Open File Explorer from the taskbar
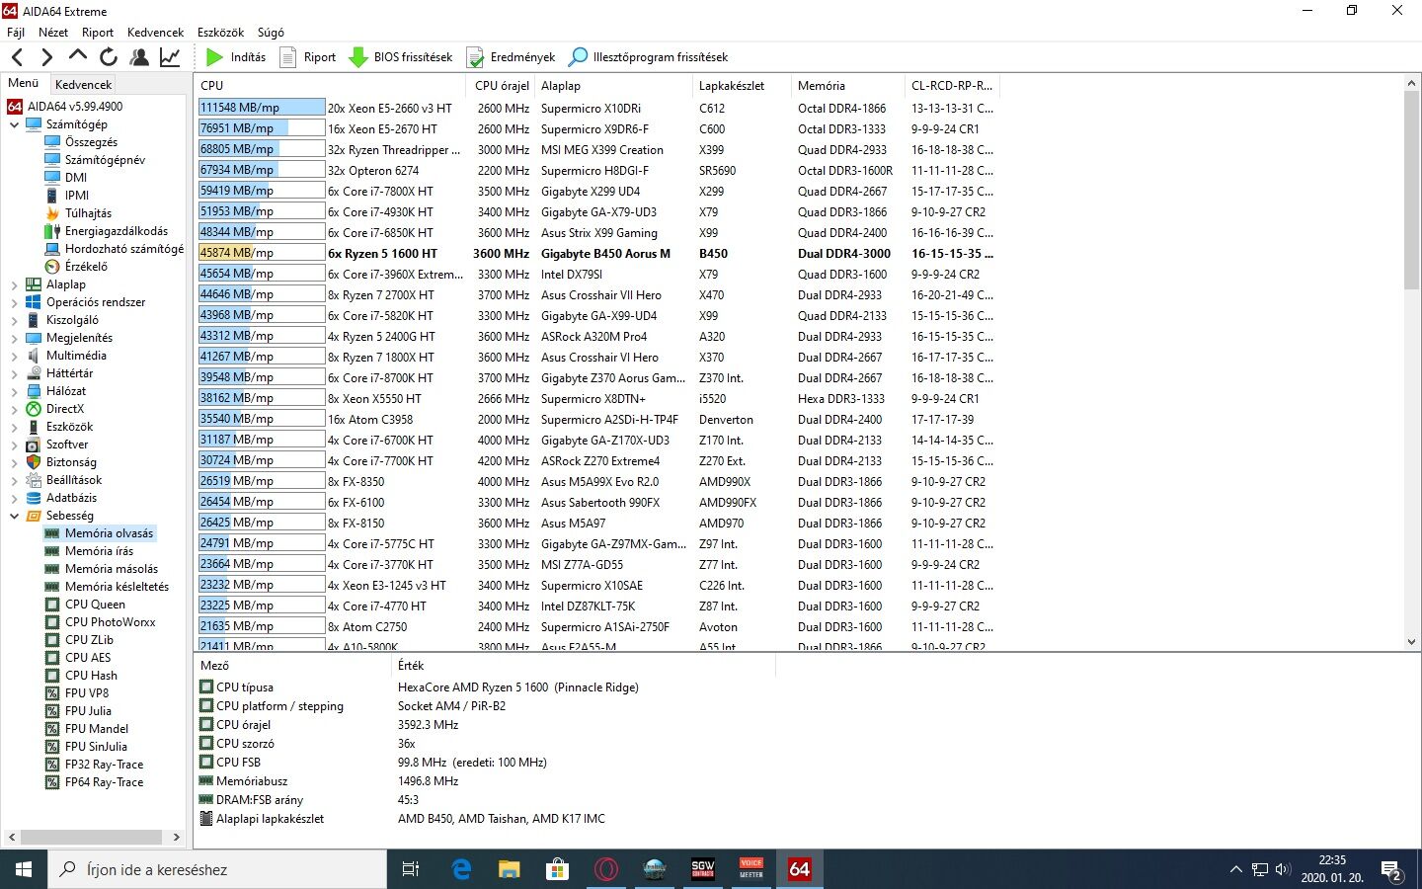Screen dimensions: 1422x889 (509, 869)
